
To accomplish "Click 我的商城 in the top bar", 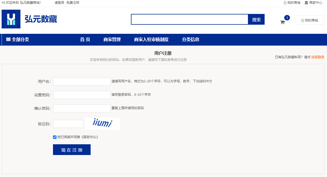I will 292,3.
